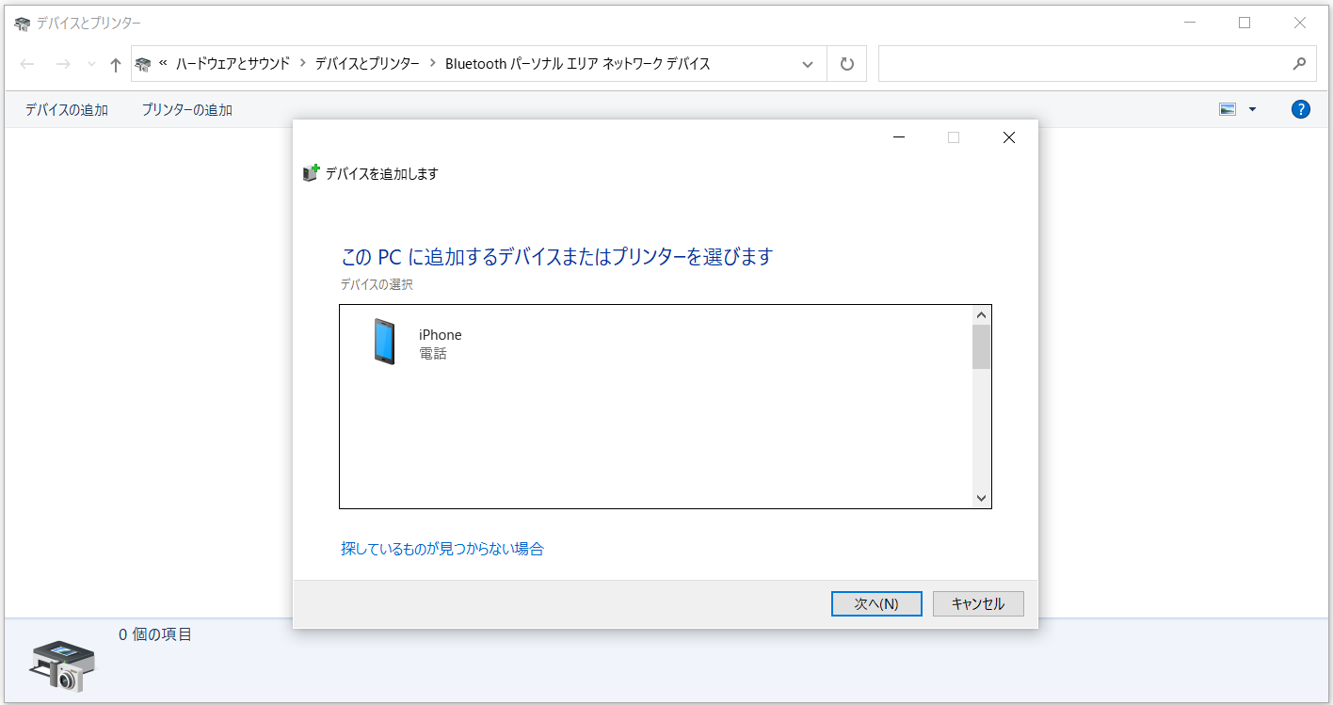Screen dimensions: 1333x705
Task: Click the search magnifier icon
Action: click(x=1299, y=64)
